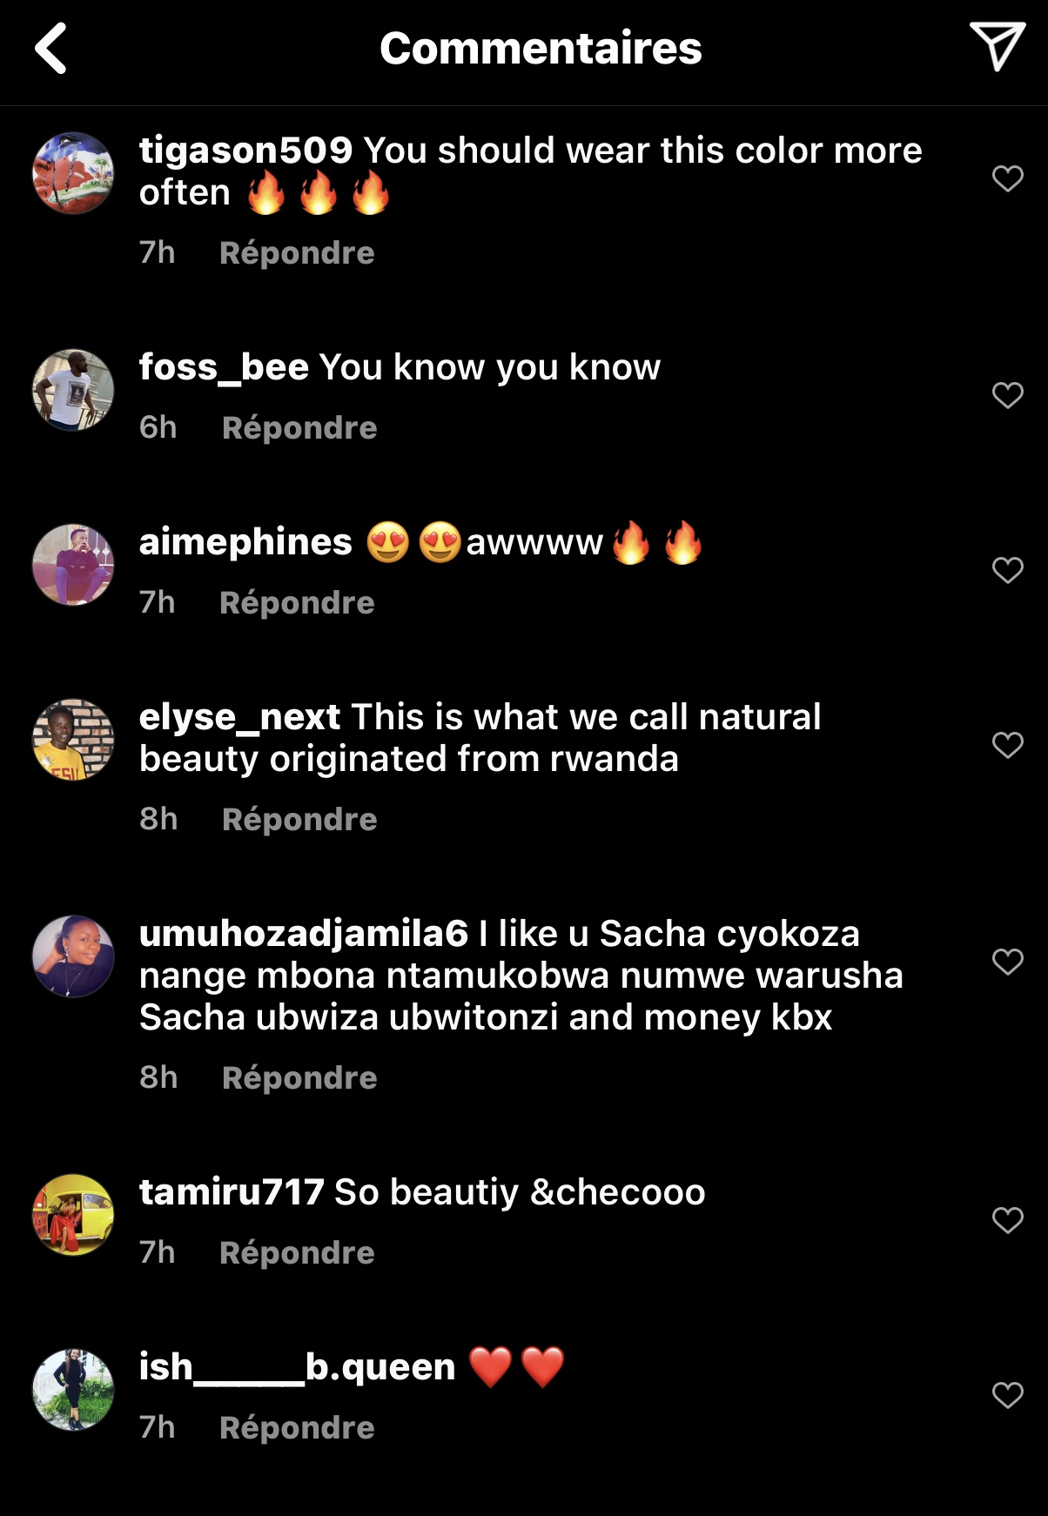Open the aimephines profile avatar
This screenshot has width=1048, height=1516.
coord(73,565)
